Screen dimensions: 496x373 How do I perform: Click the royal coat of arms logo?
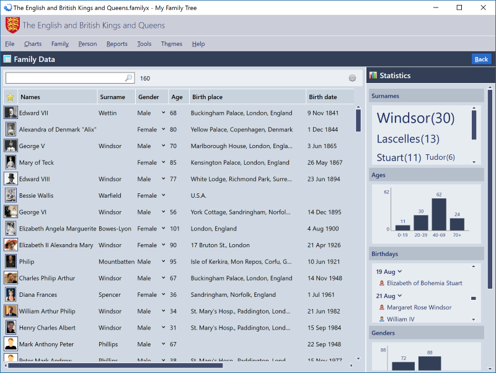click(x=12, y=25)
